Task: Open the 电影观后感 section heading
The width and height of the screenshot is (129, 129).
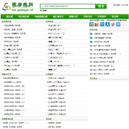Action: click(x=6, y=21)
